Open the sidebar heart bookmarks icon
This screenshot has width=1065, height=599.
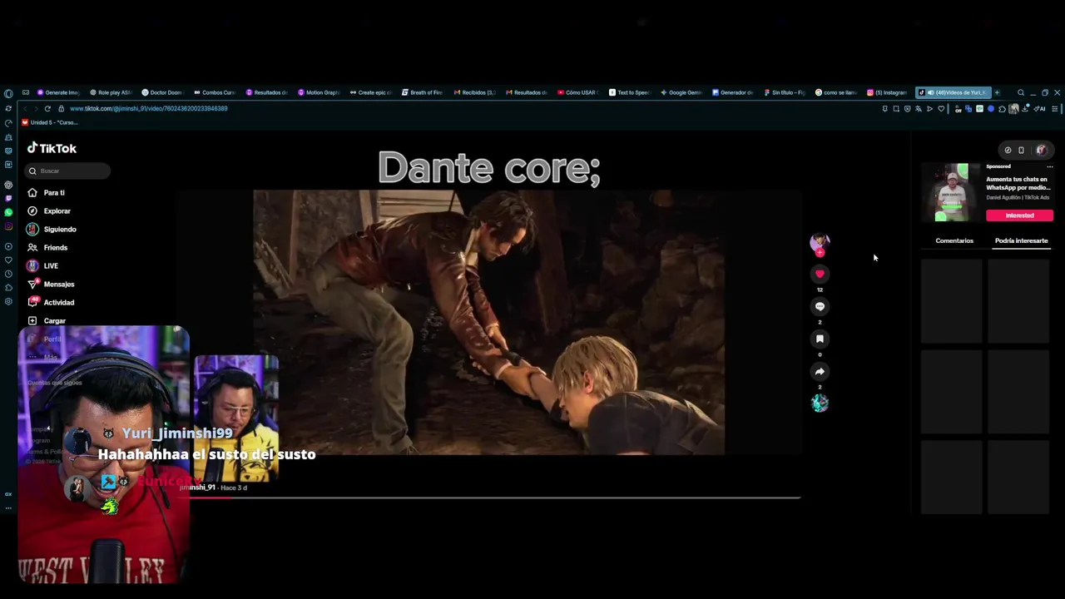coord(8,260)
